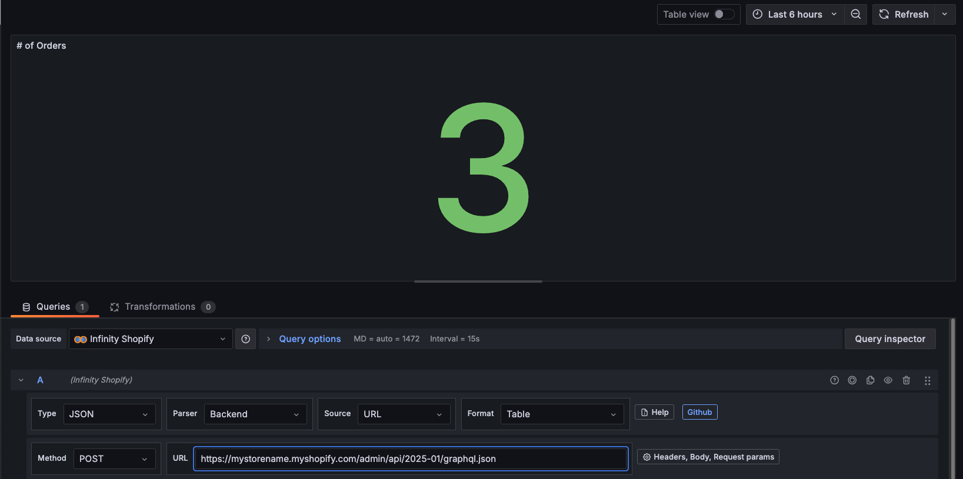Open the Infinity Shopify data source dropdown

pos(151,339)
